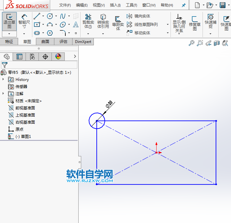This screenshot has width=231, height=223.
Task: Click the Mirror Entities (镜向实体) tool
Action: pyautogui.click(x=138, y=16)
